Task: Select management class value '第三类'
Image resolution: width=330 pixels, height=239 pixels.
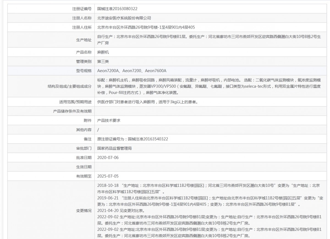Action: [x=103, y=61]
